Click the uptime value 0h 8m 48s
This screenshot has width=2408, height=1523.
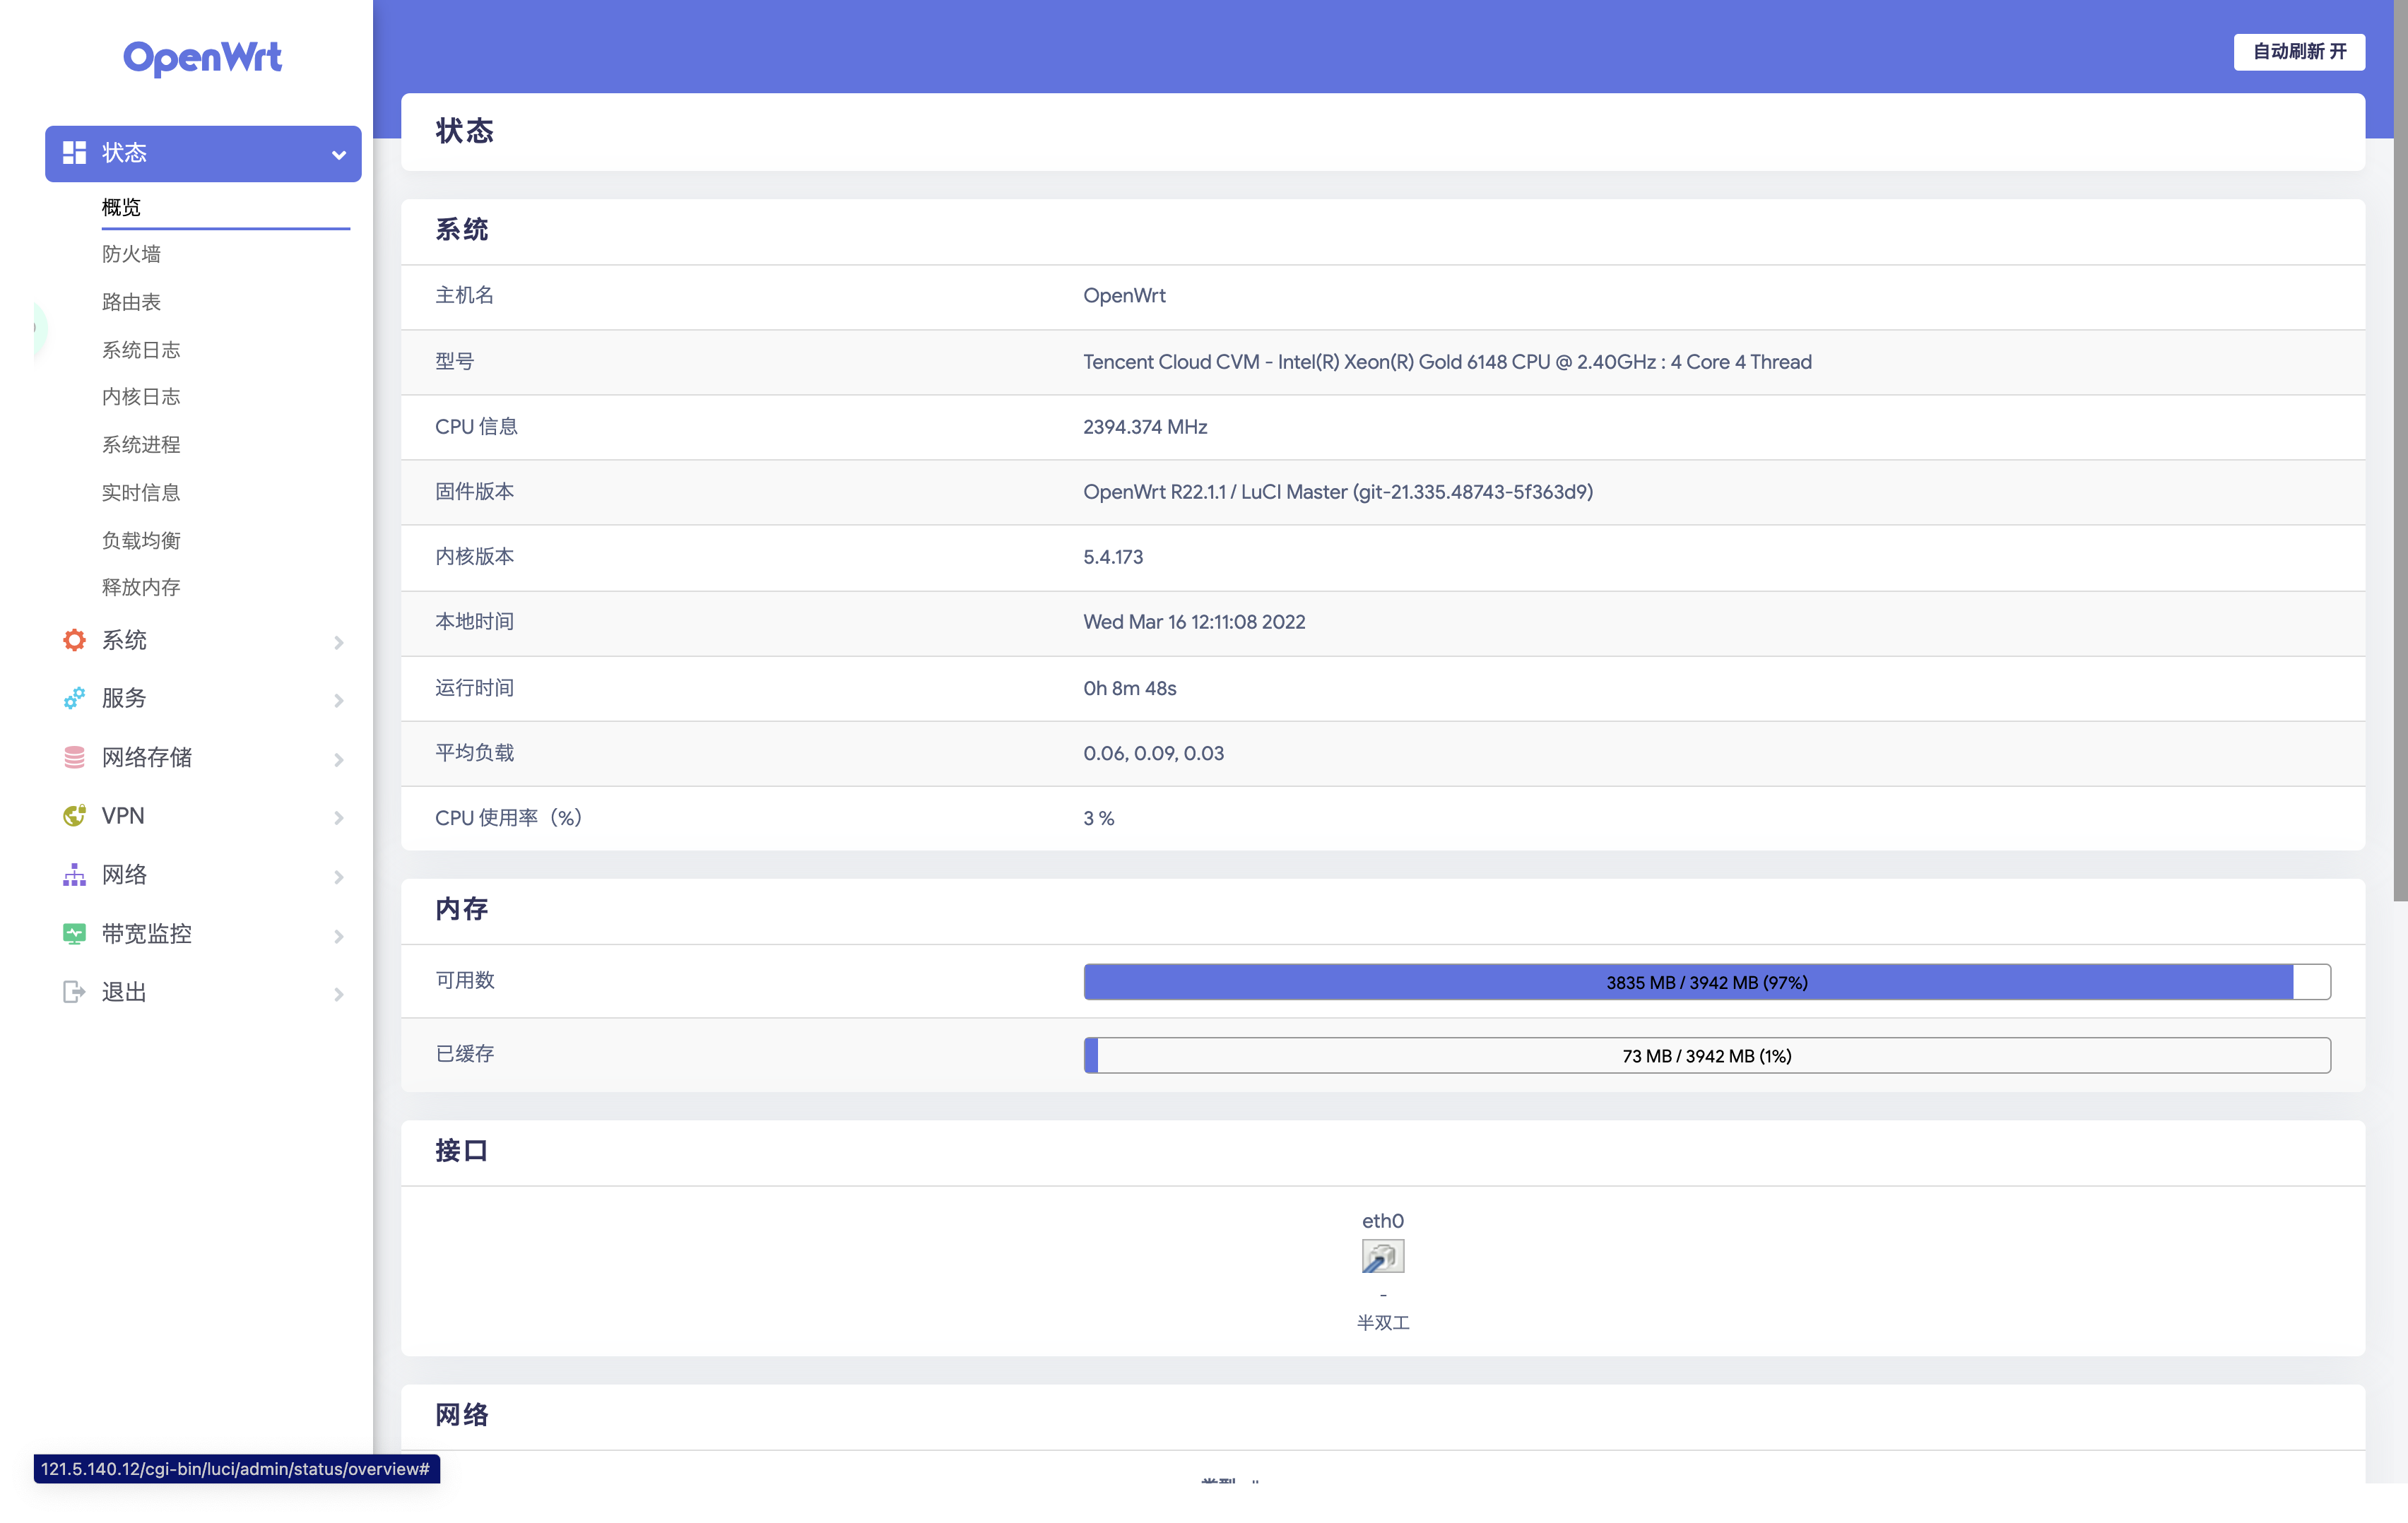pos(1130,688)
